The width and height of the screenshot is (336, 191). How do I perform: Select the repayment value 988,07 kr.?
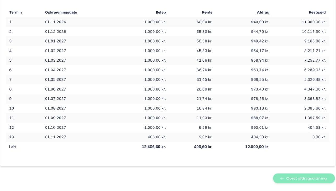coord(260,118)
